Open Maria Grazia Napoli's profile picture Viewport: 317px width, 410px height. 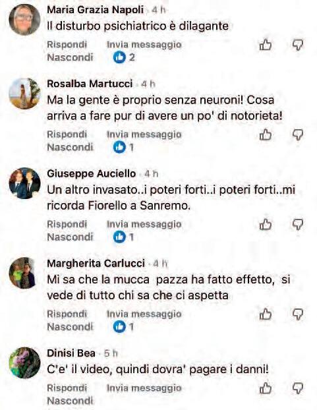tap(24, 20)
